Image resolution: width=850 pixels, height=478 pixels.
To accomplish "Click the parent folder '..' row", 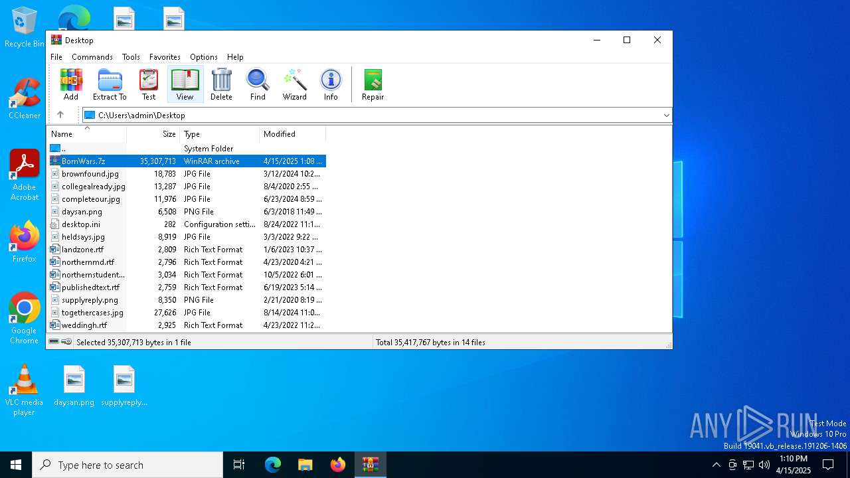I will click(x=187, y=149).
